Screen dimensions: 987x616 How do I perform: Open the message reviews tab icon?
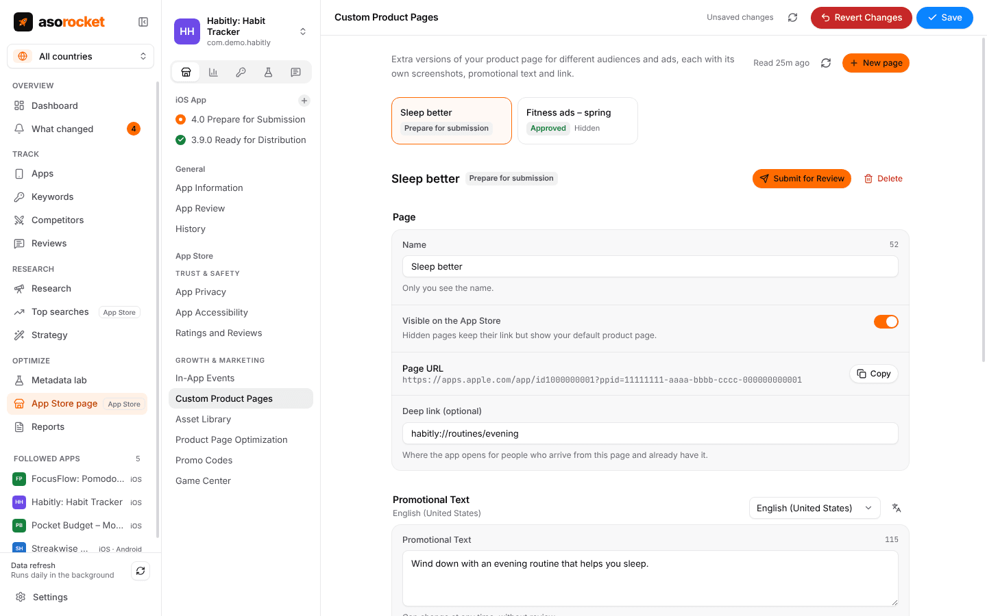point(295,72)
